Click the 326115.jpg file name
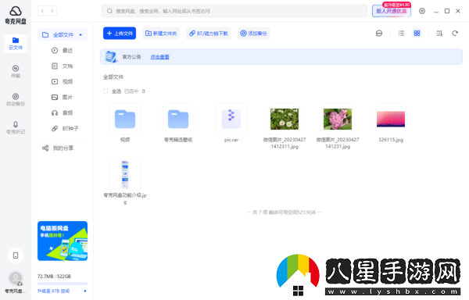 tap(391, 140)
